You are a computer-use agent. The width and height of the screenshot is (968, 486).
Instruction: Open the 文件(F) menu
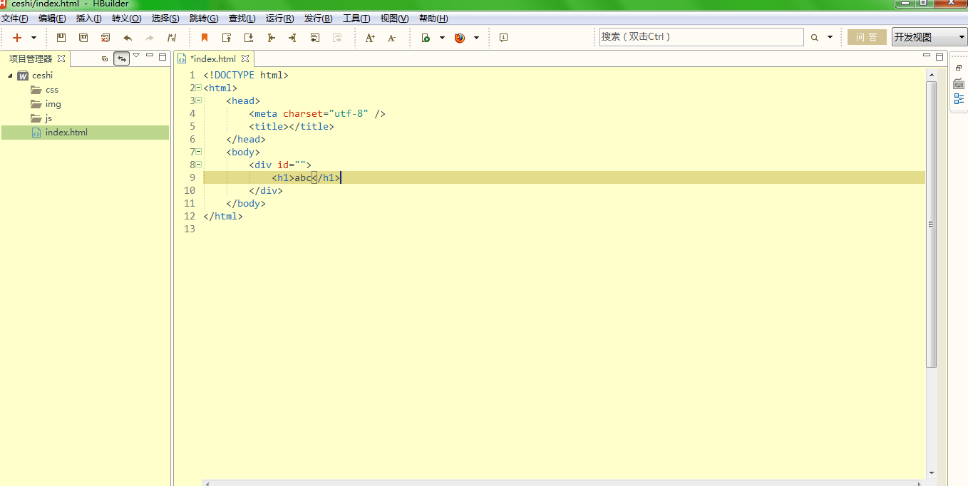tap(15, 19)
